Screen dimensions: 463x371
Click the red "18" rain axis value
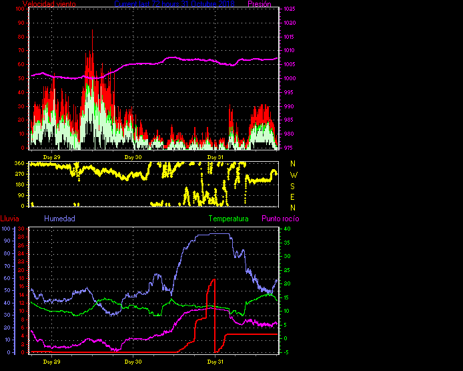tap(21, 278)
